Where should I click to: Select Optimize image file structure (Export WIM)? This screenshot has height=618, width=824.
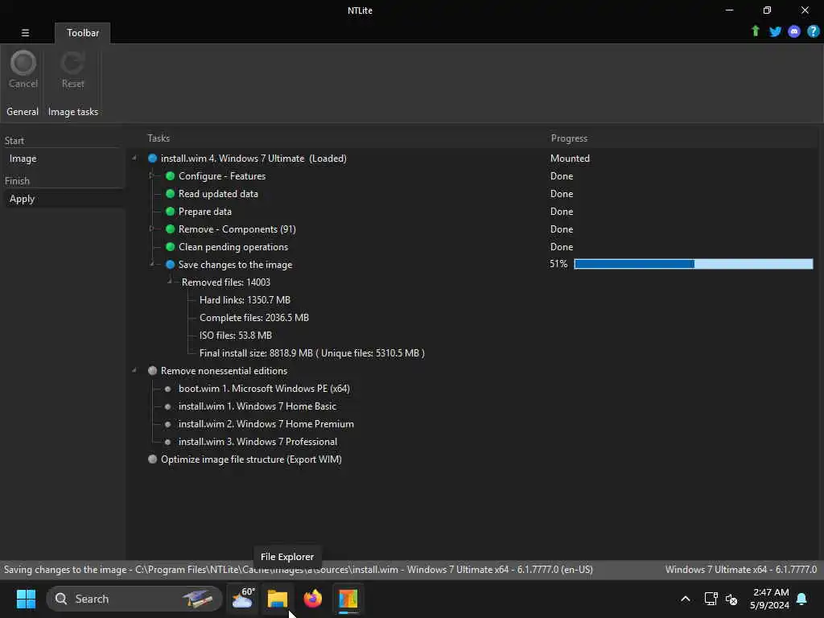point(251,459)
